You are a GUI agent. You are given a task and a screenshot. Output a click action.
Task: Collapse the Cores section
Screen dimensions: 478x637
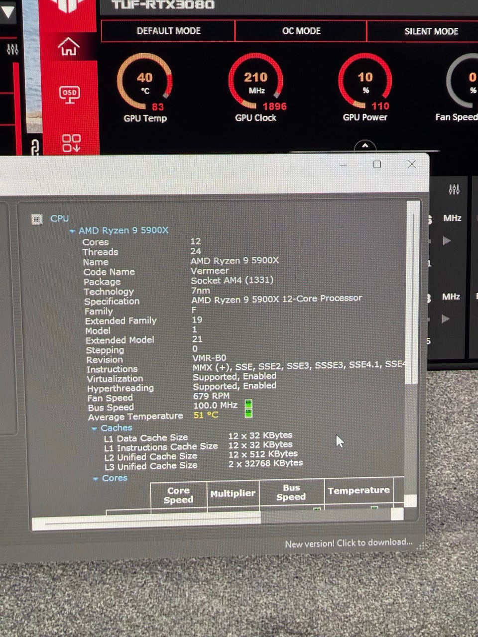[96, 479]
